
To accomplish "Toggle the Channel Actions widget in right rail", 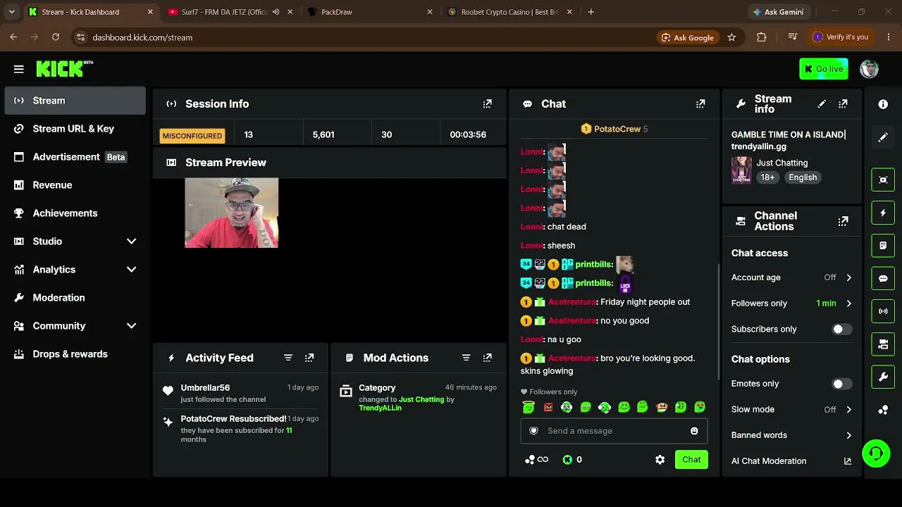I will point(883,344).
